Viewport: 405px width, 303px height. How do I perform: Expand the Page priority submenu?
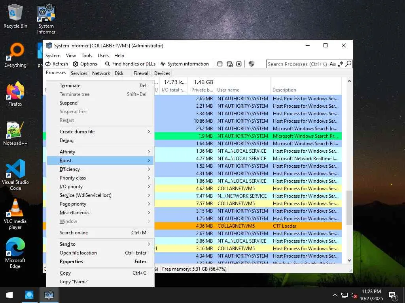coord(100,204)
